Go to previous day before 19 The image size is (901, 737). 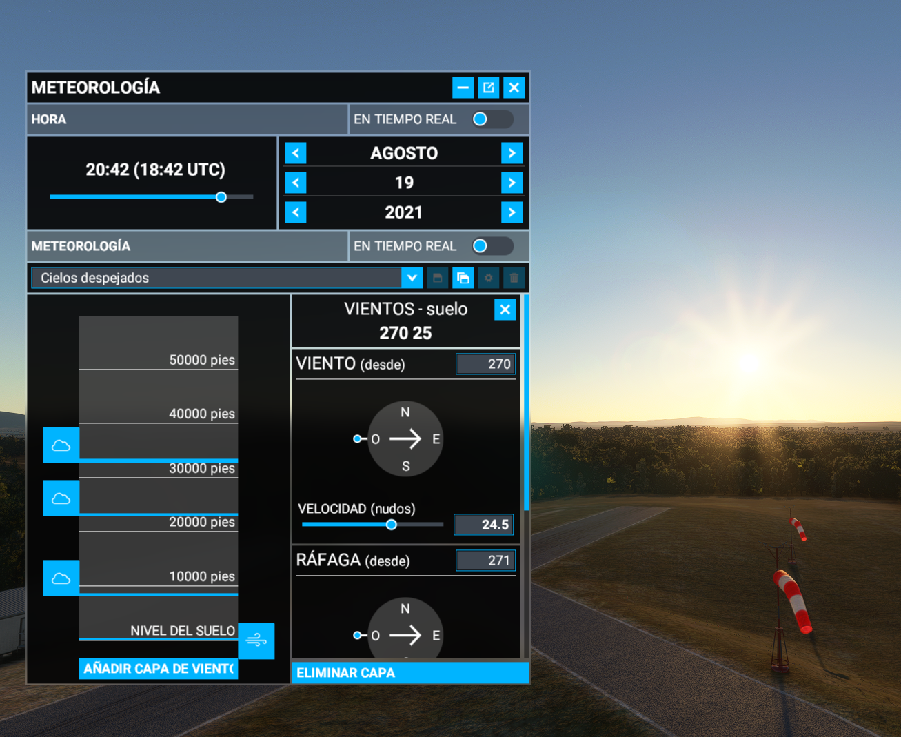click(x=296, y=183)
